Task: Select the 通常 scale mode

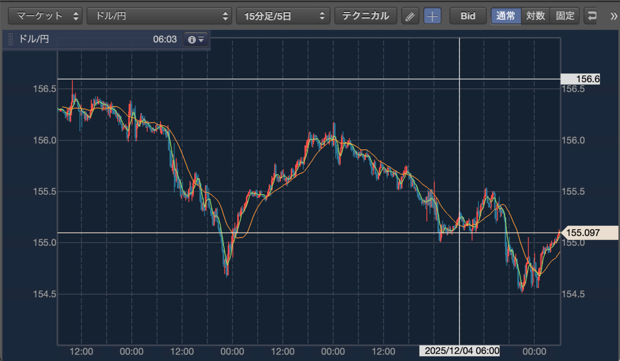Action: click(x=506, y=16)
